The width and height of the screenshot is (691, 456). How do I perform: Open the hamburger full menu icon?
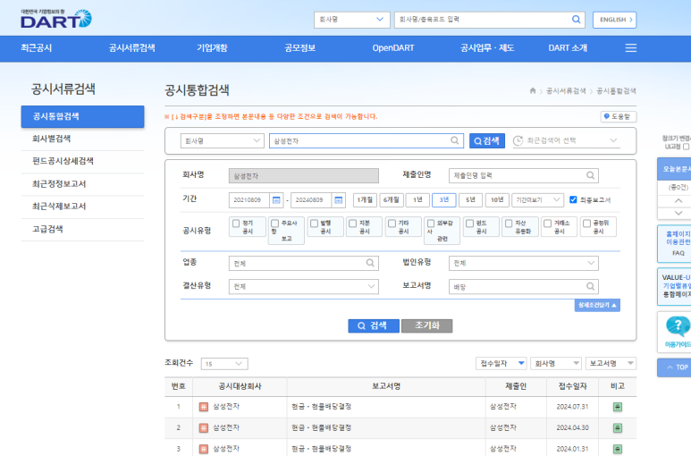click(630, 48)
